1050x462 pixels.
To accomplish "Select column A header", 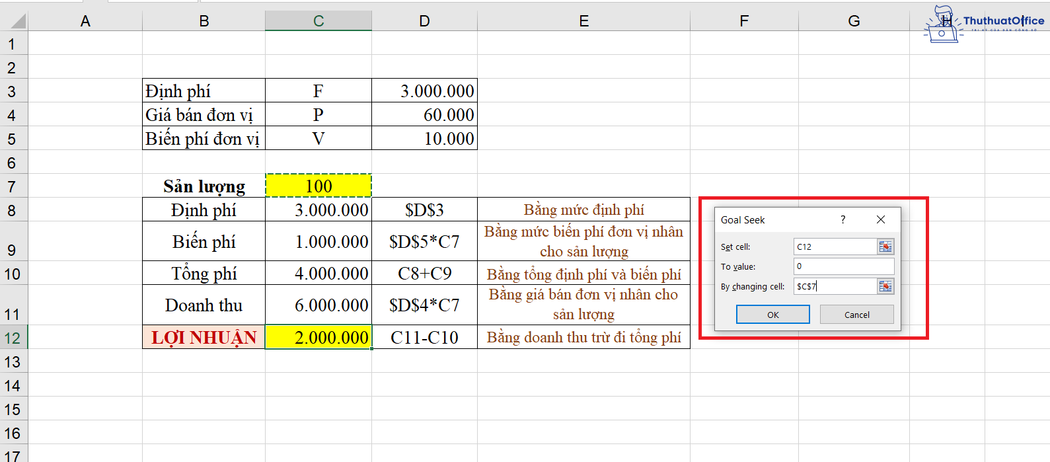I will 85,21.
